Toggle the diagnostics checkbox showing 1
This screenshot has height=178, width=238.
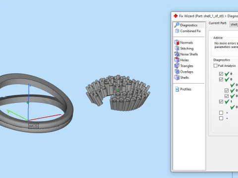click(221, 101)
